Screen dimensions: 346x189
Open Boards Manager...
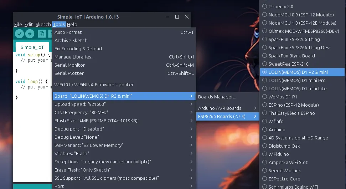coord(217,97)
